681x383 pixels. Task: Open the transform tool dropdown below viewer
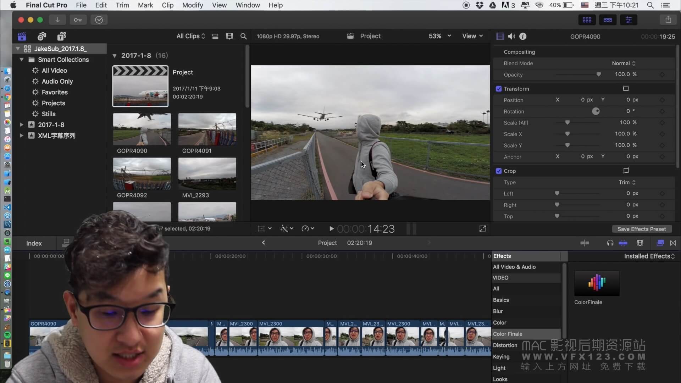click(265, 229)
